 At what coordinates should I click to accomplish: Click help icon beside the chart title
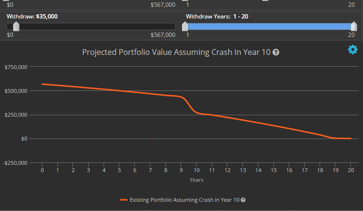276,53
